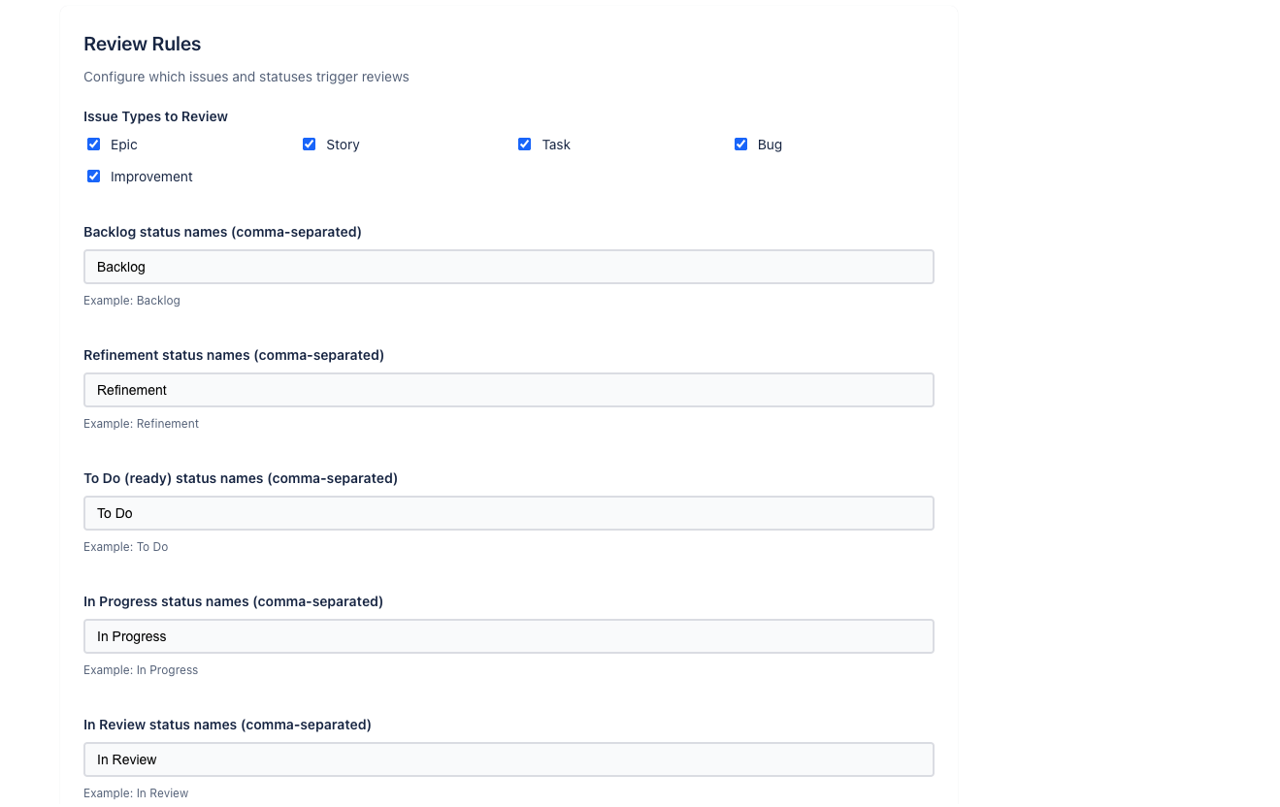This screenshot has width=1280, height=807.
Task: Uncheck the Bug checkbox
Action: [x=740, y=145]
